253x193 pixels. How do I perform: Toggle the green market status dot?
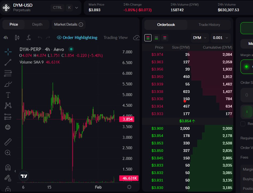[71, 49]
